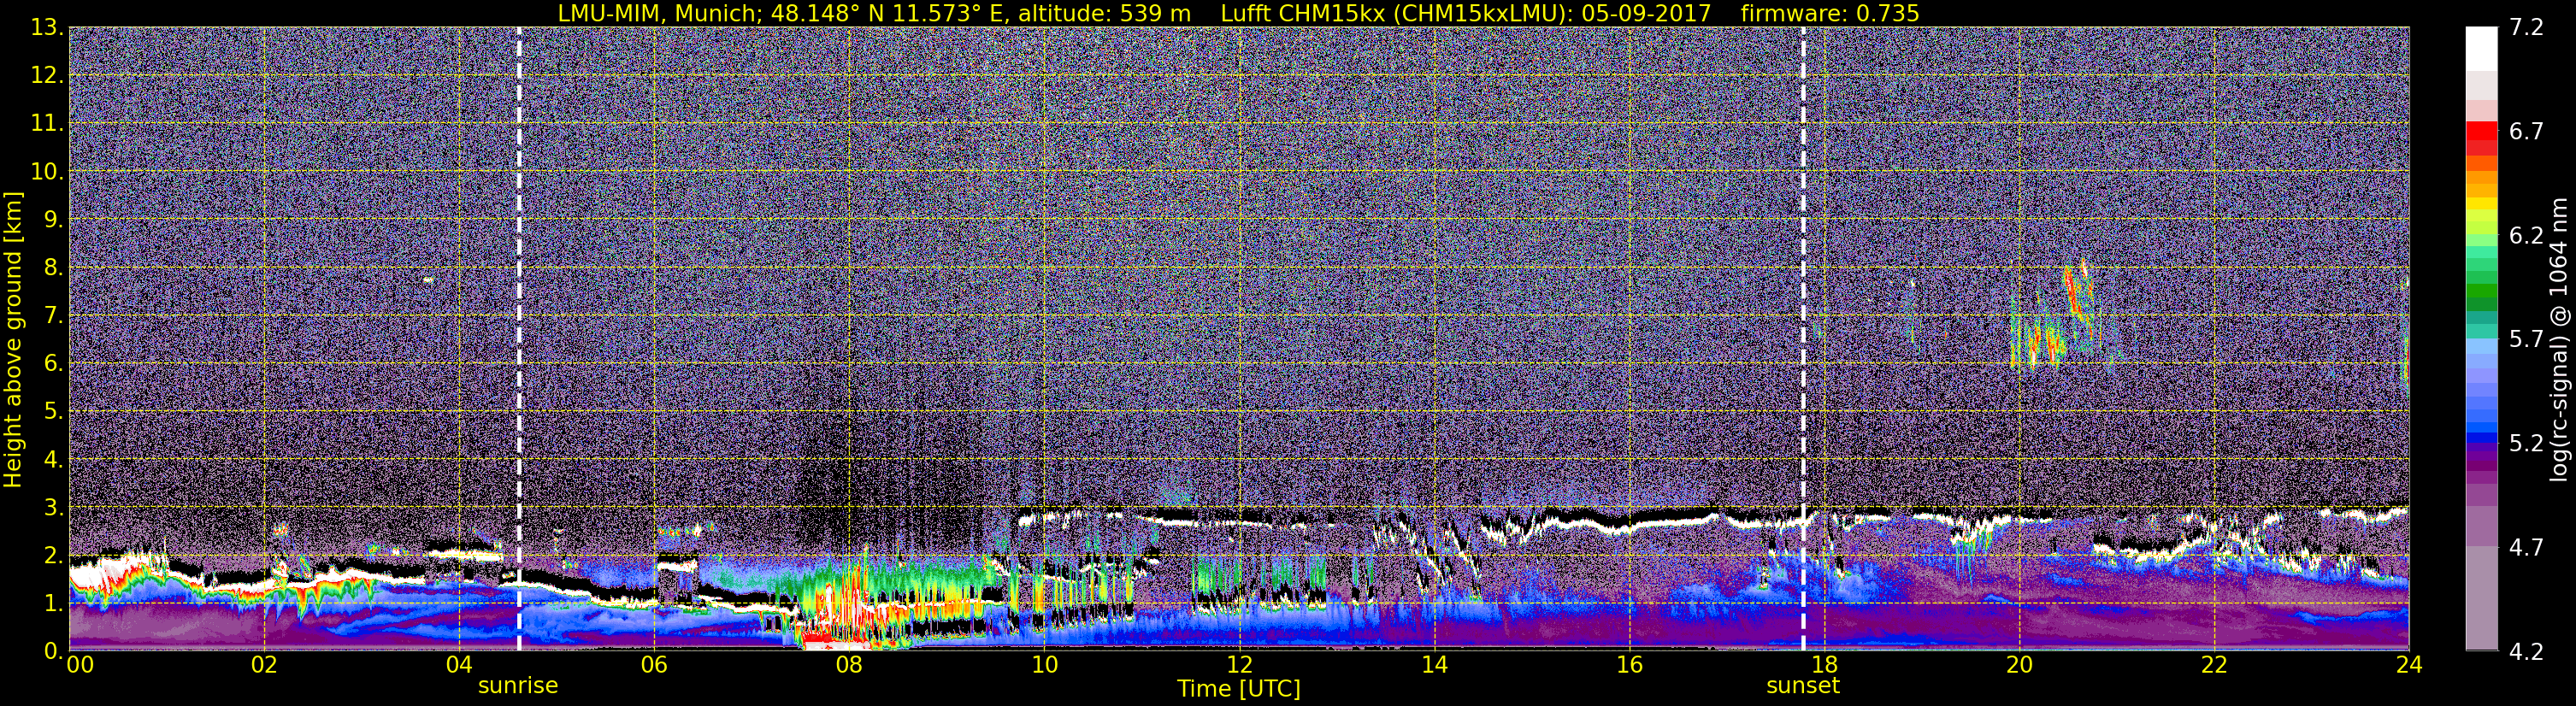This screenshot has width=2576, height=706.
Task: Click the time axis tick label 20
Action: point(2019,665)
